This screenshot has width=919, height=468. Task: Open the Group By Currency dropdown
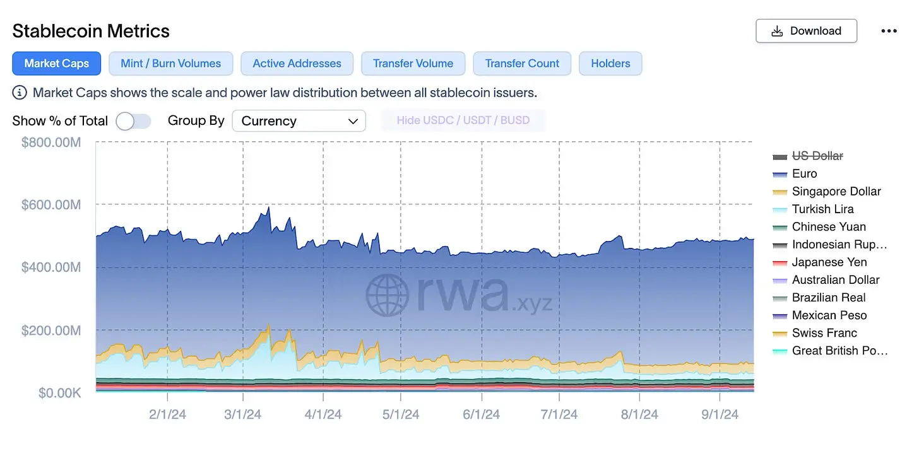click(x=299, y=121)
